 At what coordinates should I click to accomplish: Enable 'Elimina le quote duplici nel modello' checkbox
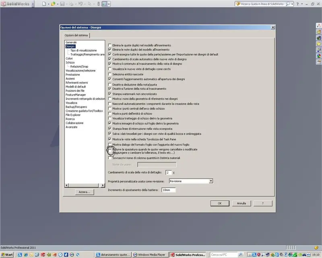click(109, 45)
